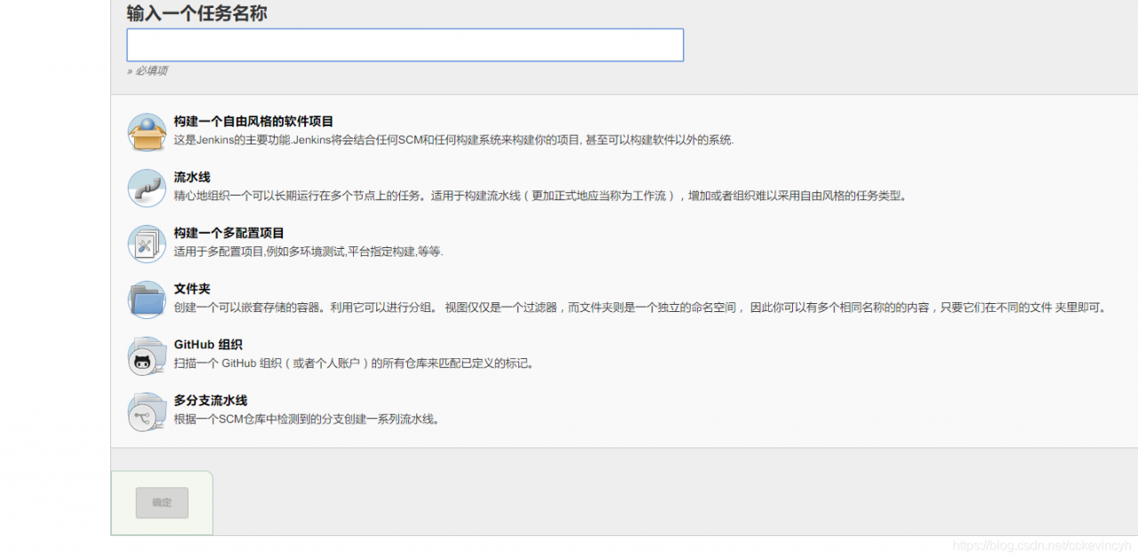
Task: Click the task name input box
Action: pyautogui.click(x=405, y=44)
